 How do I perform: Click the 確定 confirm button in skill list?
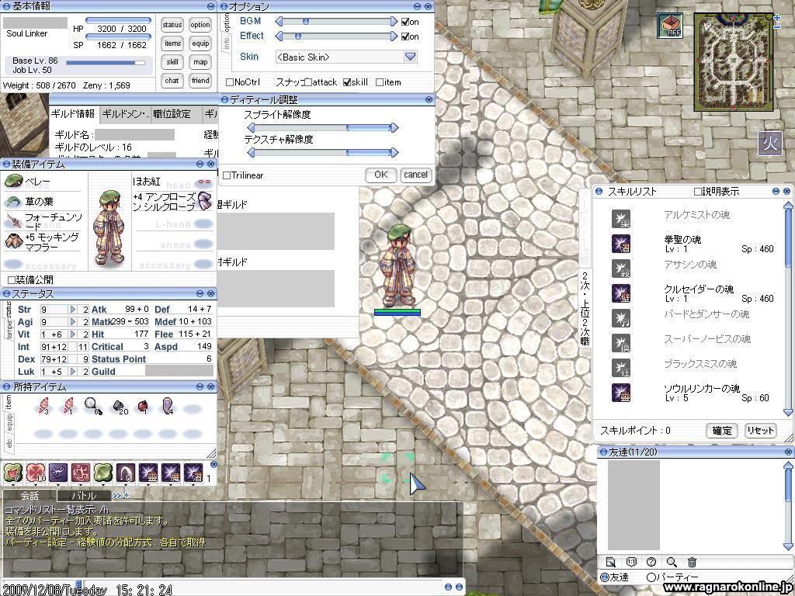pos(722,431)
